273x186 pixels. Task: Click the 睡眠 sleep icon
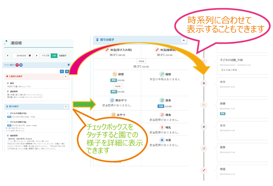click(x=162, y=74)
